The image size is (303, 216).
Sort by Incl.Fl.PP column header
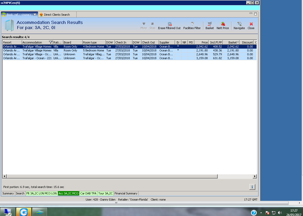click(x=216, y=42)
